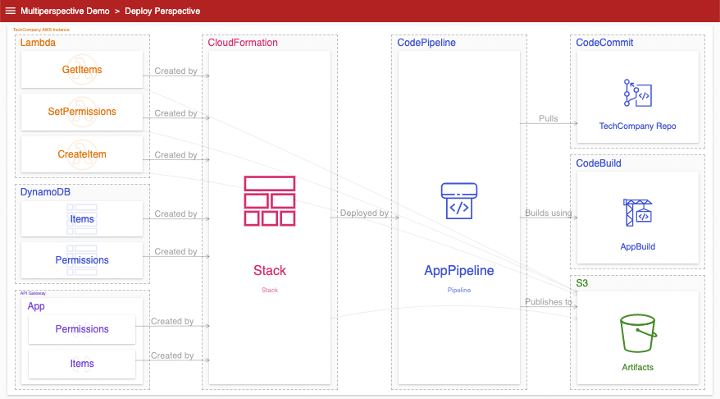Click Created by label beside DynamoDB Items
720x399 pixels.
tap(175, 213)
